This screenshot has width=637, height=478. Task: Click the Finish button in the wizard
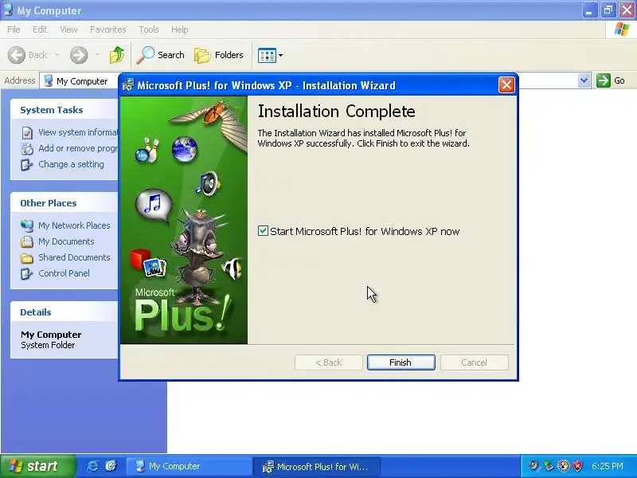point(401,362)
